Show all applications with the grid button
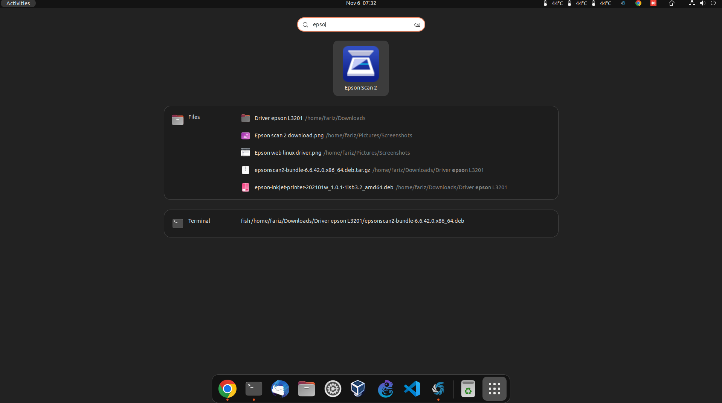722x403 pixels. pyautogui.click(x=494, y=388)
